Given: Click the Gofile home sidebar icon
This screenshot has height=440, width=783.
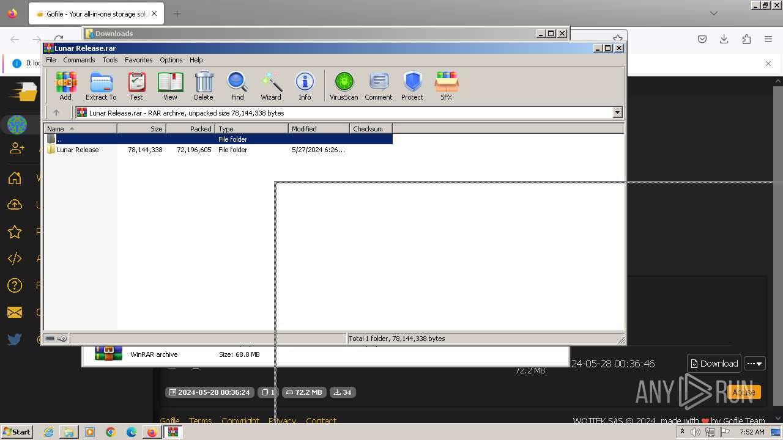Looking at the screenshot, I should (15, 178).
